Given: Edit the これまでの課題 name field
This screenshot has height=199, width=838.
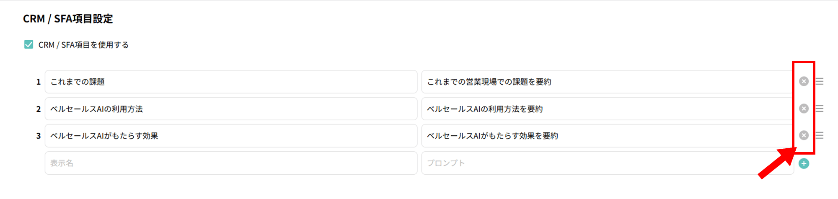Looking at the screenshot, I should point(231,82).
